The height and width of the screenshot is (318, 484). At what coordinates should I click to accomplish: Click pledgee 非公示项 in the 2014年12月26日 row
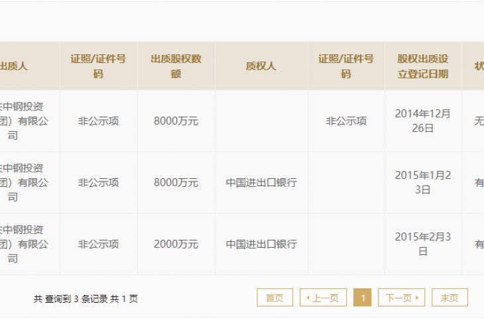pos(346,121)
